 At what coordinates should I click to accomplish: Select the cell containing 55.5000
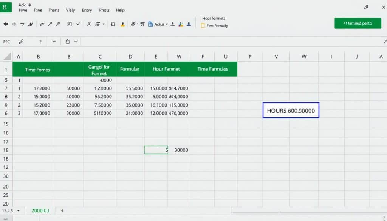(x=130, y=88)
